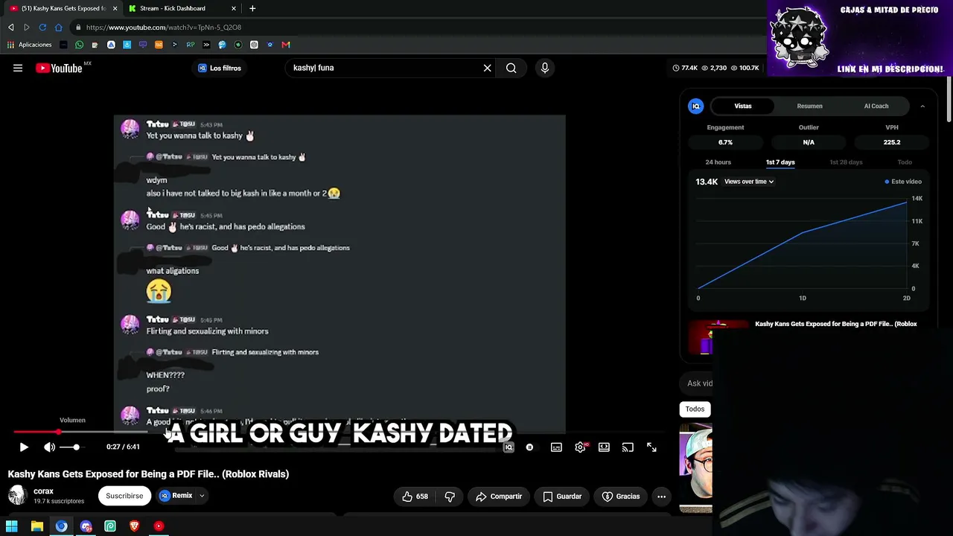Collapse the vidIQ panel with the chevron
Viewport: 953px width, 536px height.
[x=922, y=106]
